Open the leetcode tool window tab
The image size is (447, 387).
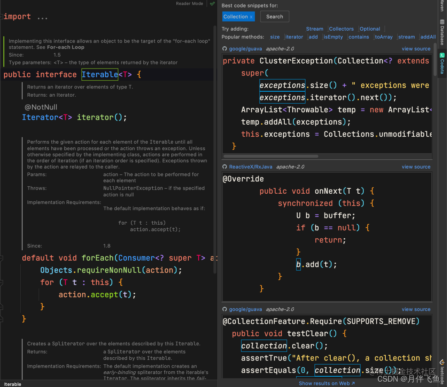click(x=442, y=373)
